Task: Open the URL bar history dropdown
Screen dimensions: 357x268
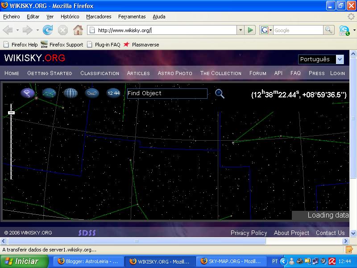Action: tap(241, 30)
